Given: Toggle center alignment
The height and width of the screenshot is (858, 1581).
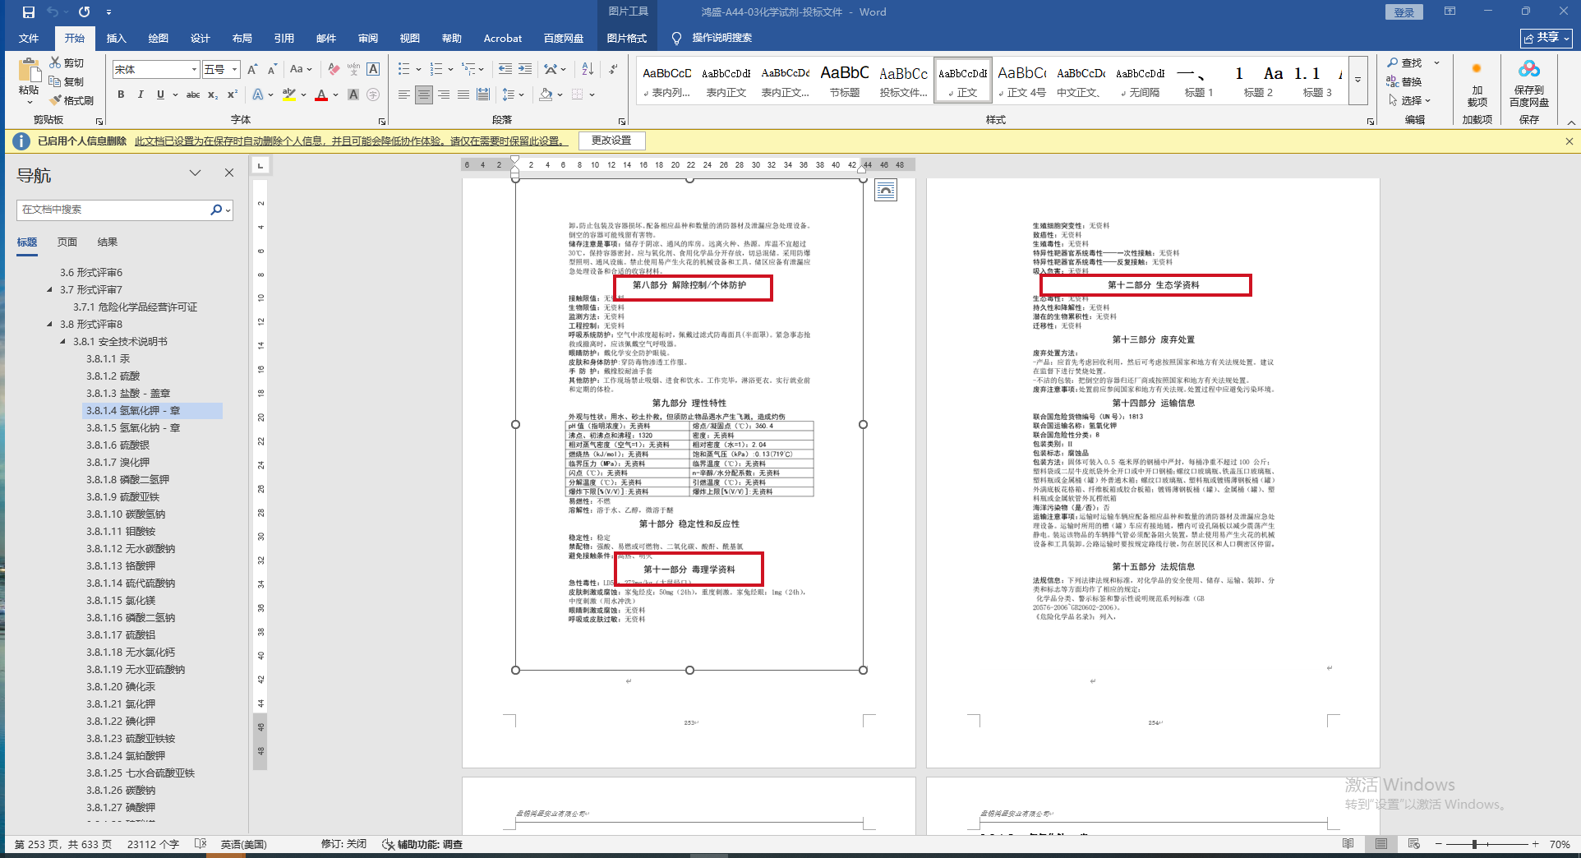Looking at the screenshot, I should coord(424,95).
